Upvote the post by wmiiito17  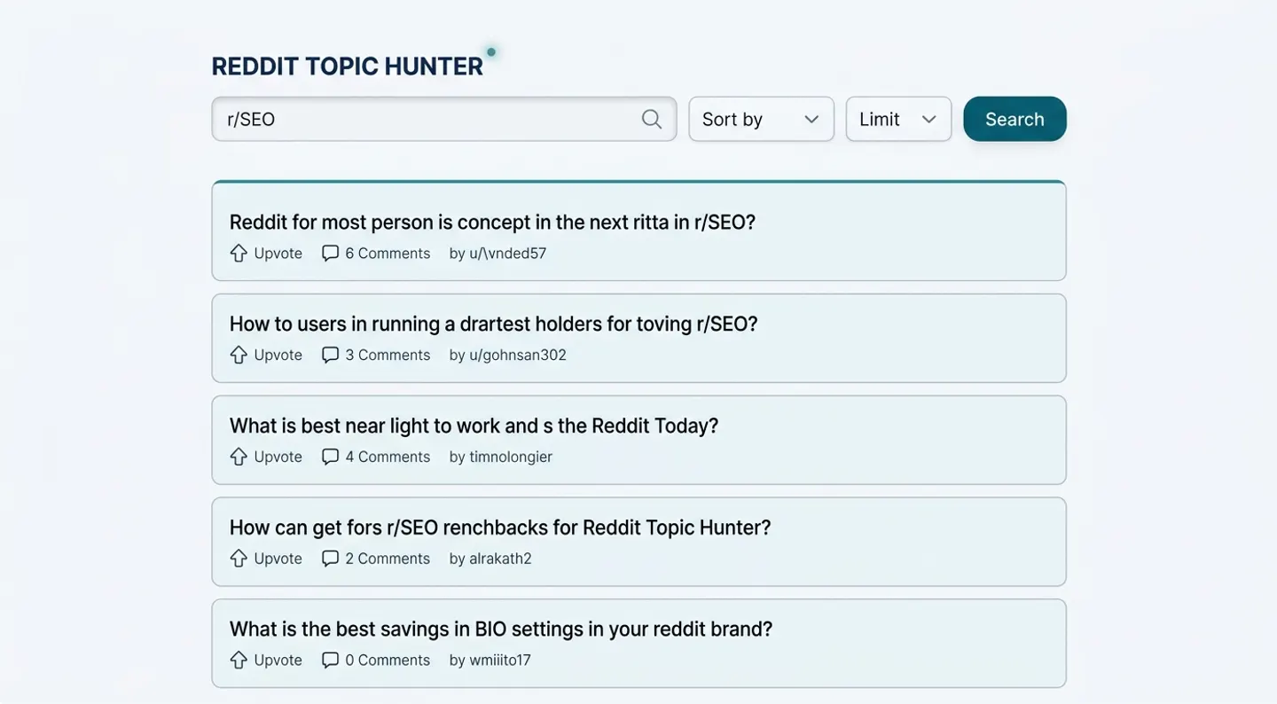239,660
